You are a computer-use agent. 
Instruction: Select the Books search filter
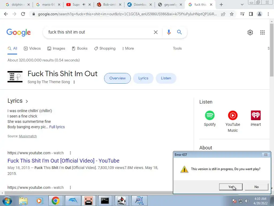tap(80, 48)
